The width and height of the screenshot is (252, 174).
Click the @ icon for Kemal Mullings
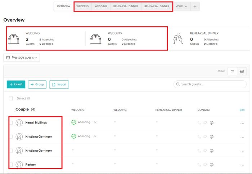[212, 123]
